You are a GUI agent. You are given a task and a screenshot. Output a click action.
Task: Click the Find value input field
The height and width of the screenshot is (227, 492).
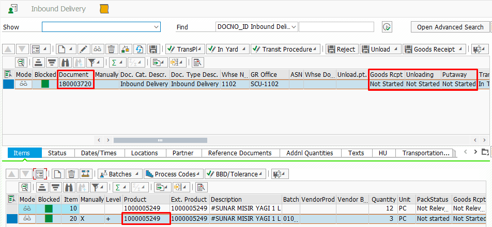pos(337,27)
